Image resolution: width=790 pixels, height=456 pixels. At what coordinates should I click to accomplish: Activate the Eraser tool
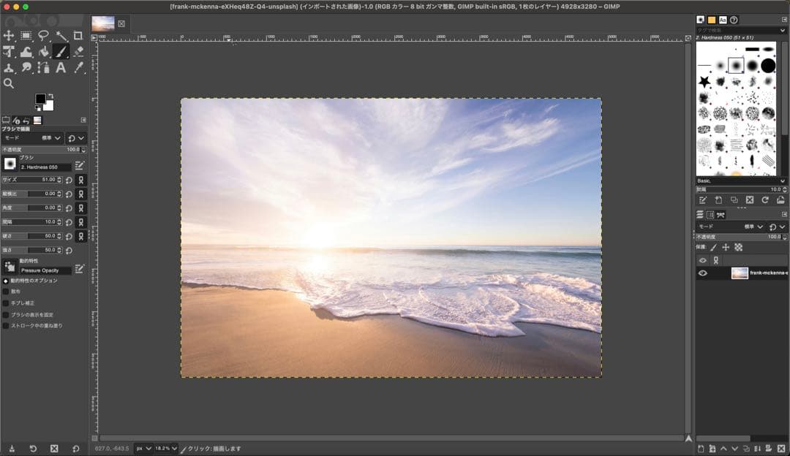click(x=78, y=51)
